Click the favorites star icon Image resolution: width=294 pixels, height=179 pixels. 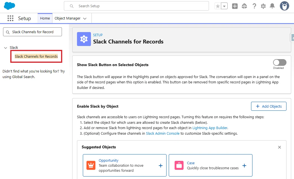[x=218, y=6]
